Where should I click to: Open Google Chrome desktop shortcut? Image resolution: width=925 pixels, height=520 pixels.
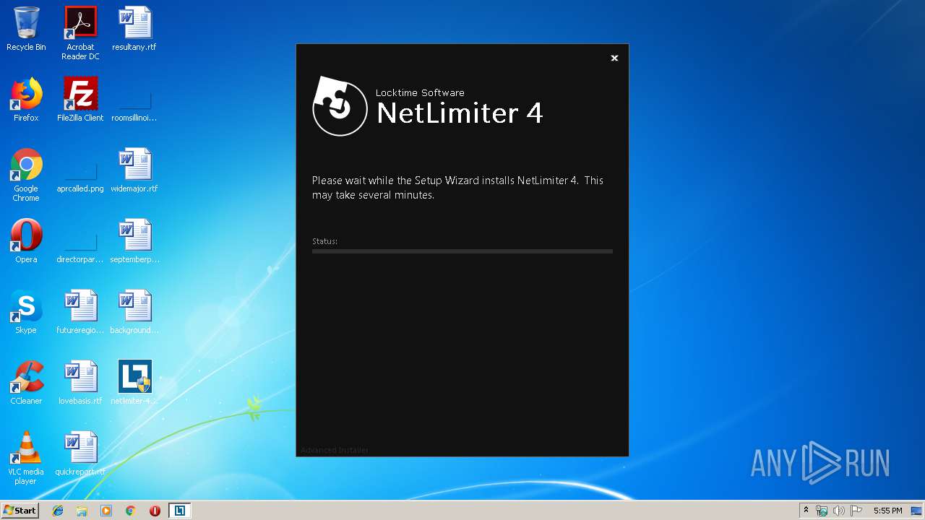(x=26, y=175)
